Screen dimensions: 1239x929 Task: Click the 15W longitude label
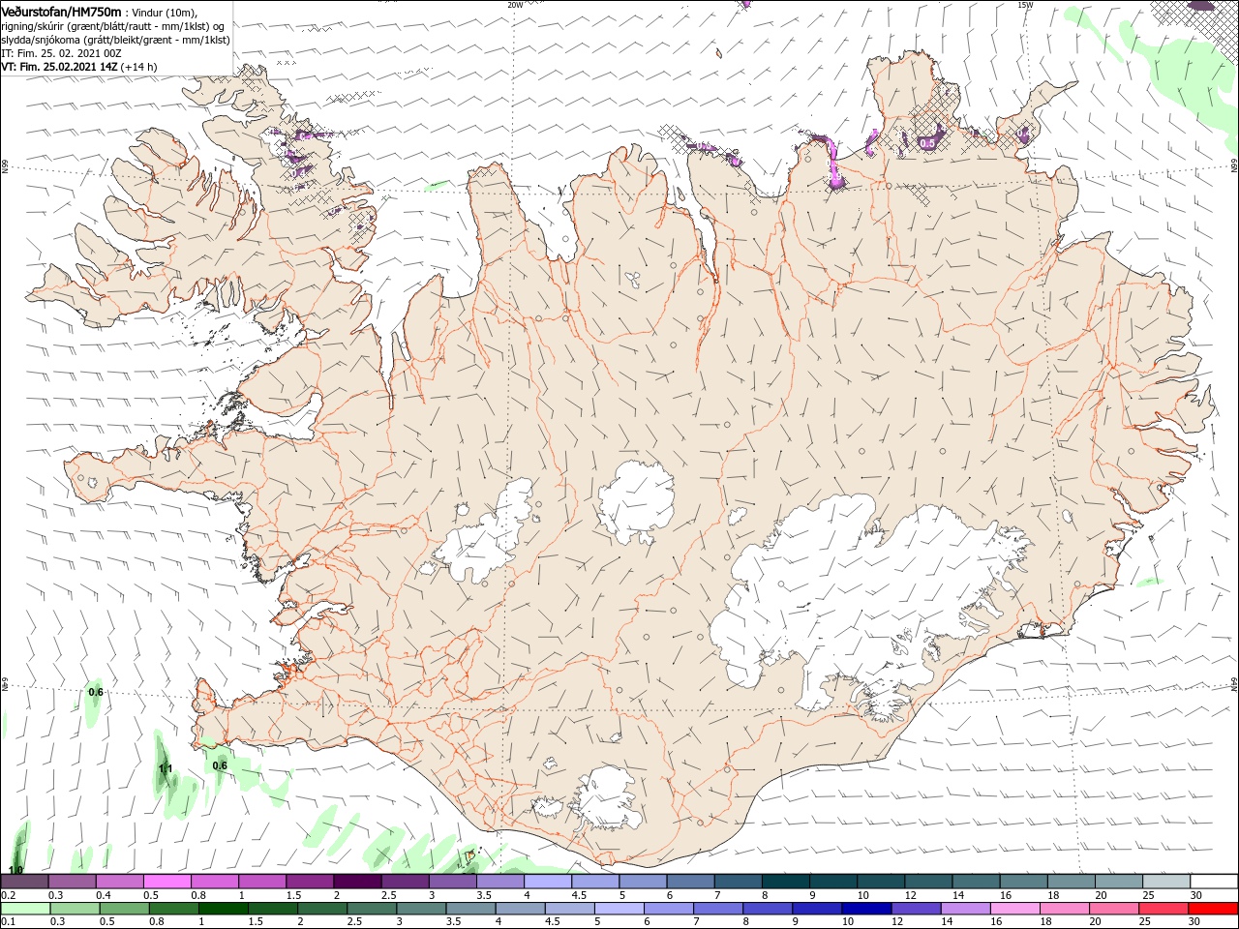click(x=1025, y=5)
